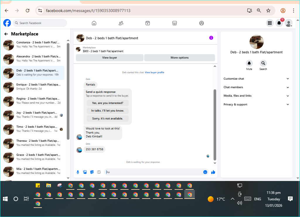The image size is (300, 217).
Task: View site information icon in address bar
Action: 40,11
